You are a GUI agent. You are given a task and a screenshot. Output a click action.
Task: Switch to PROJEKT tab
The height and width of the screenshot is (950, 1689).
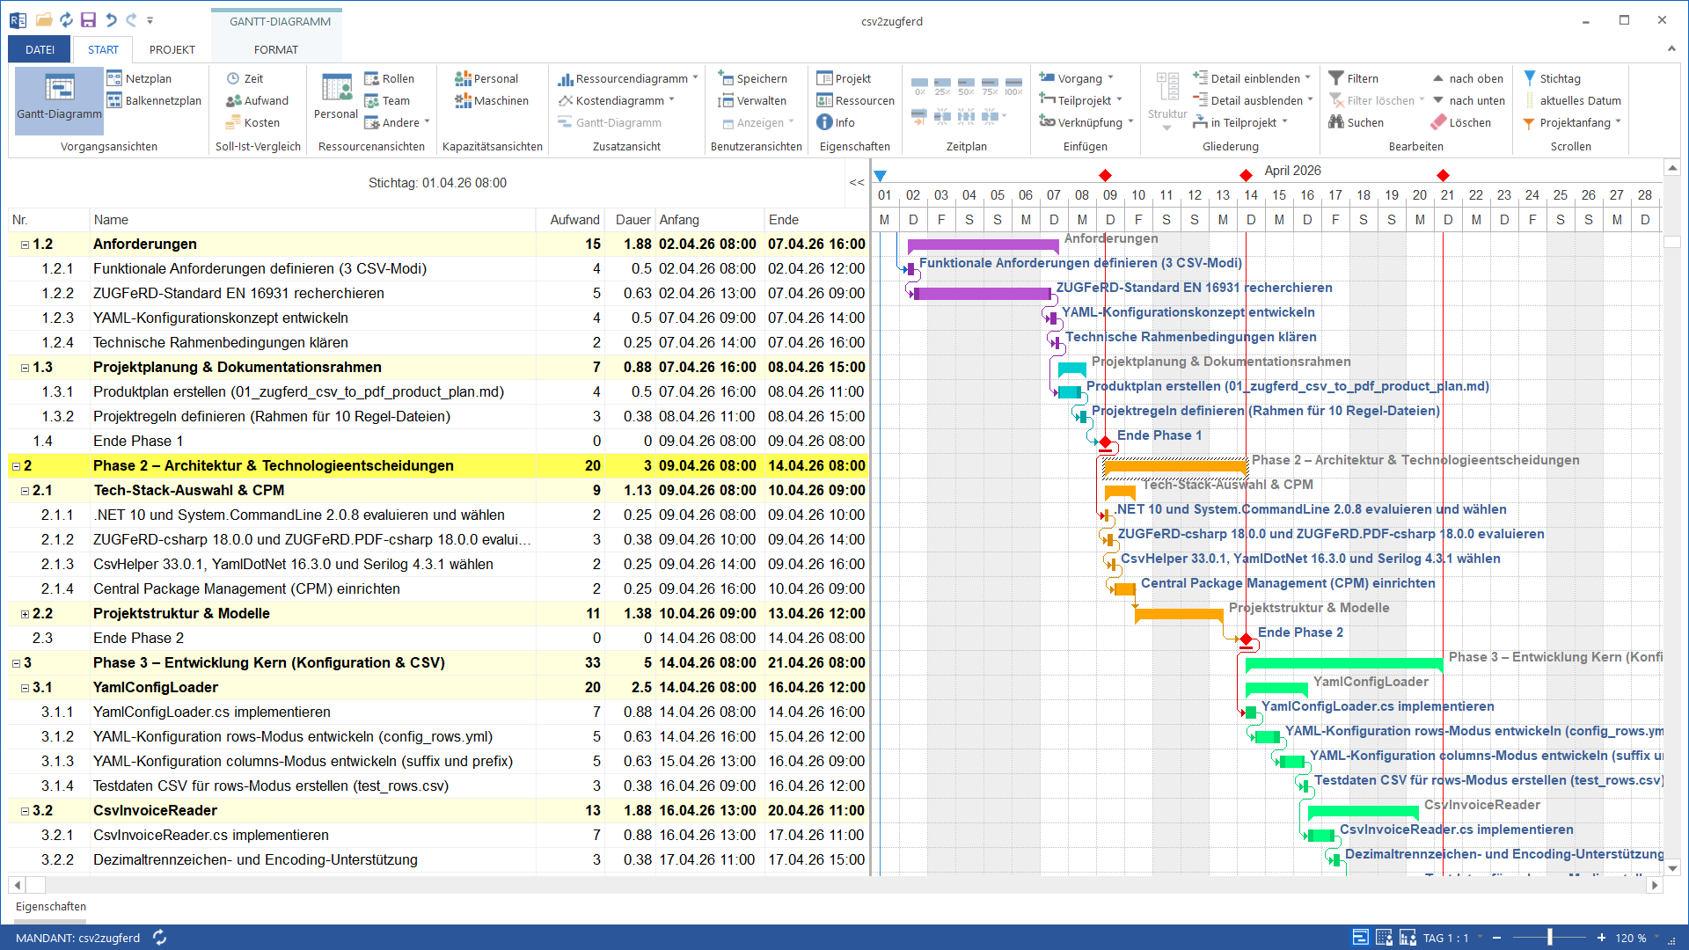(172, 49)
